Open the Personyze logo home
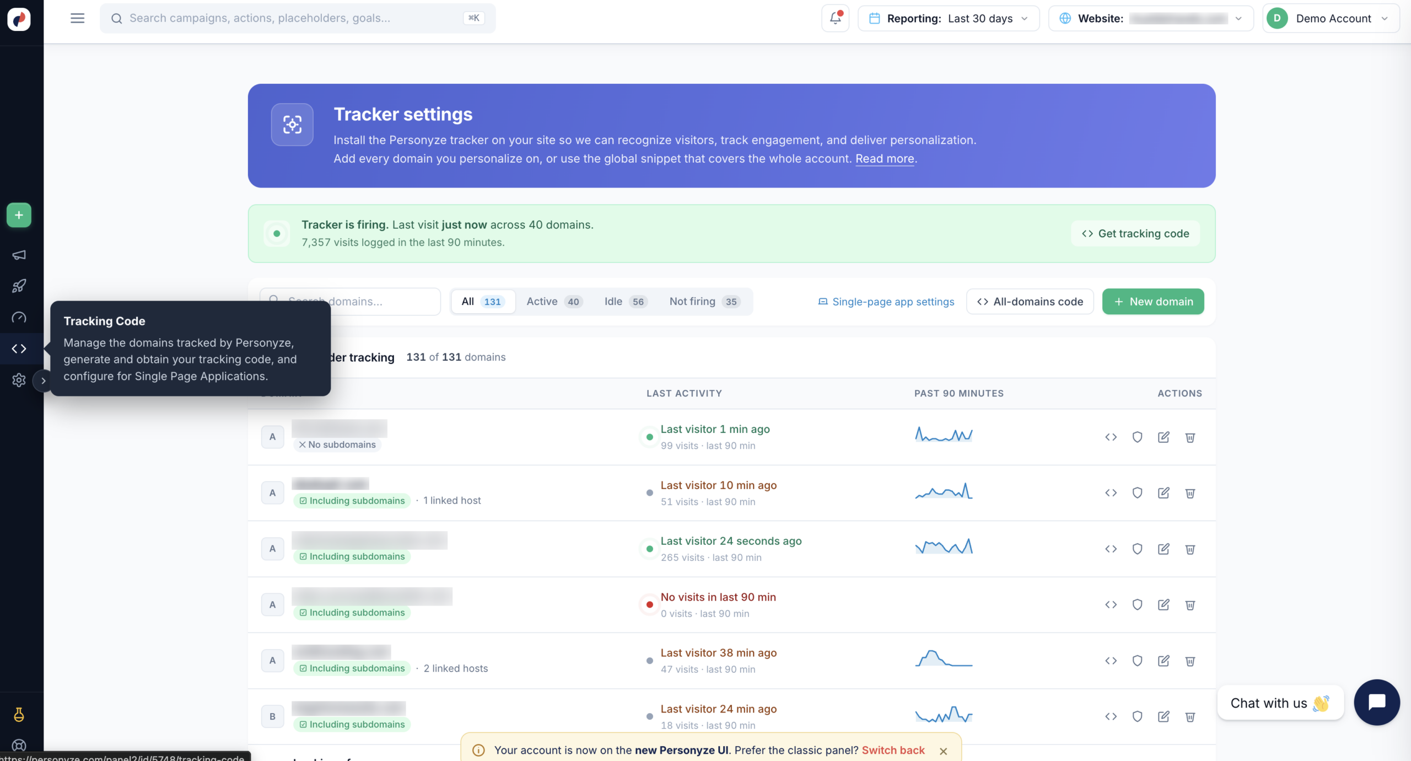The width and height of the screenshot is (1411, 761). [19, 19]
